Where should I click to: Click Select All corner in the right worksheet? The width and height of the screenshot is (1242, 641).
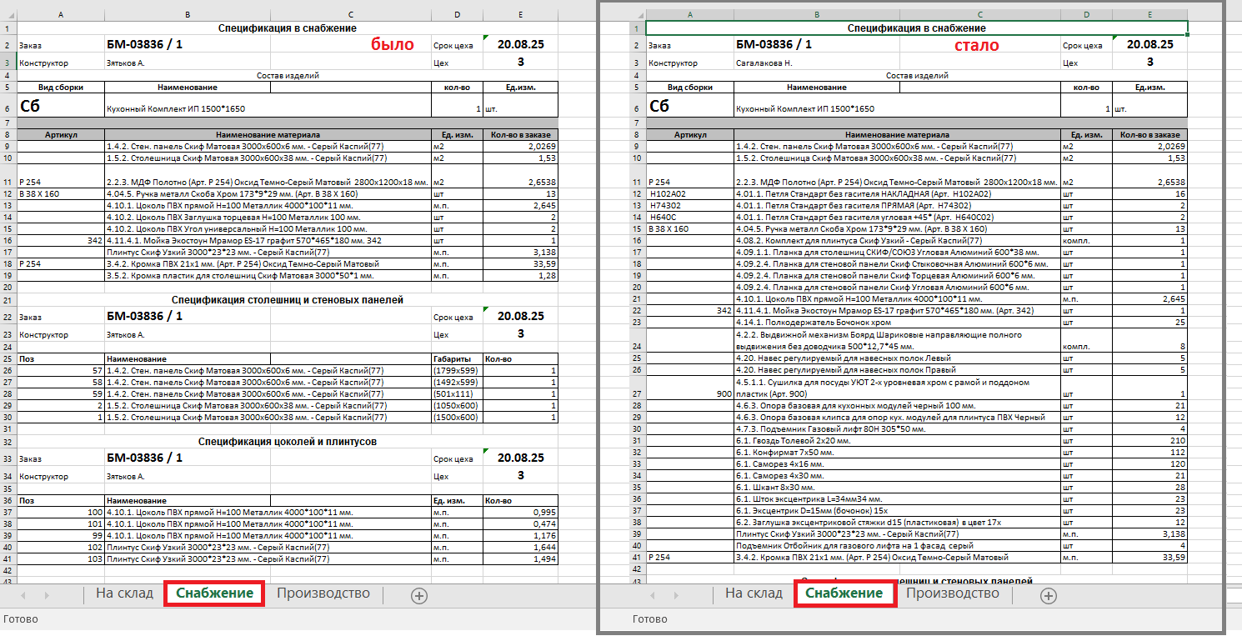click(x=638, y=15)
